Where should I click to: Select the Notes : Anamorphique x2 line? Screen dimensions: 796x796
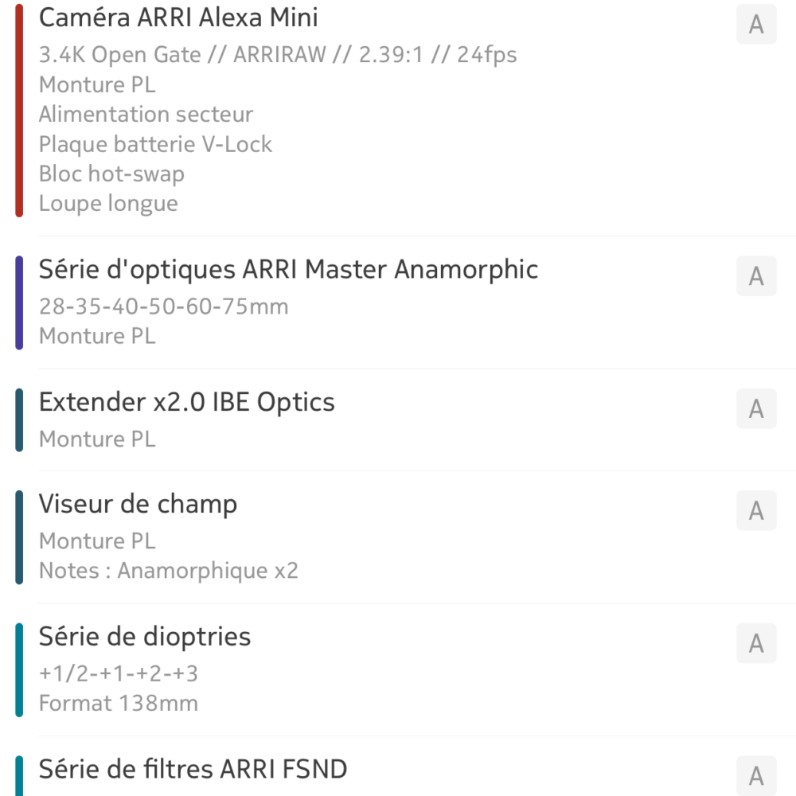pos(169,571)
